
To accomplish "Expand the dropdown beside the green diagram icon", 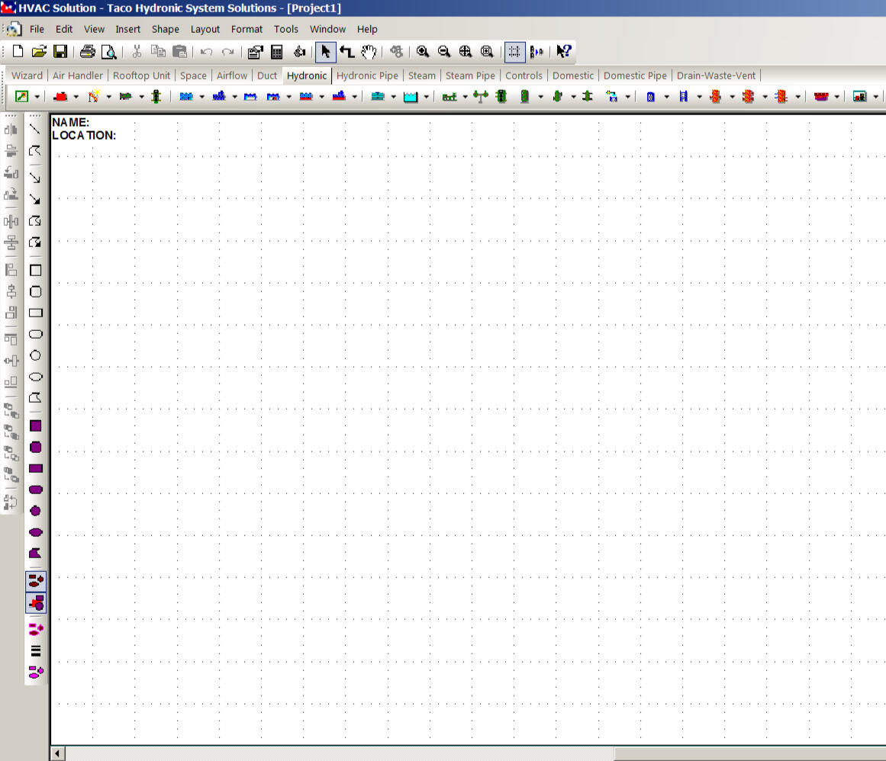I will point(37,97).
